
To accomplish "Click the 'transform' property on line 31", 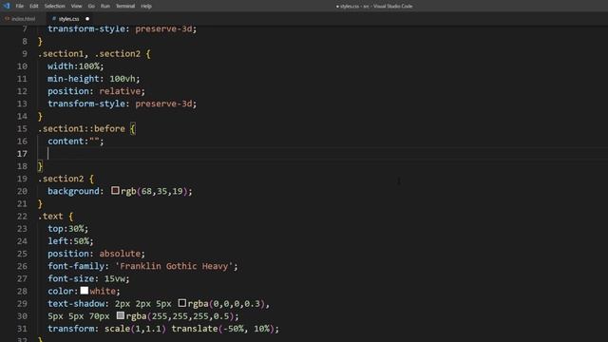I will [x=71, y=329].
